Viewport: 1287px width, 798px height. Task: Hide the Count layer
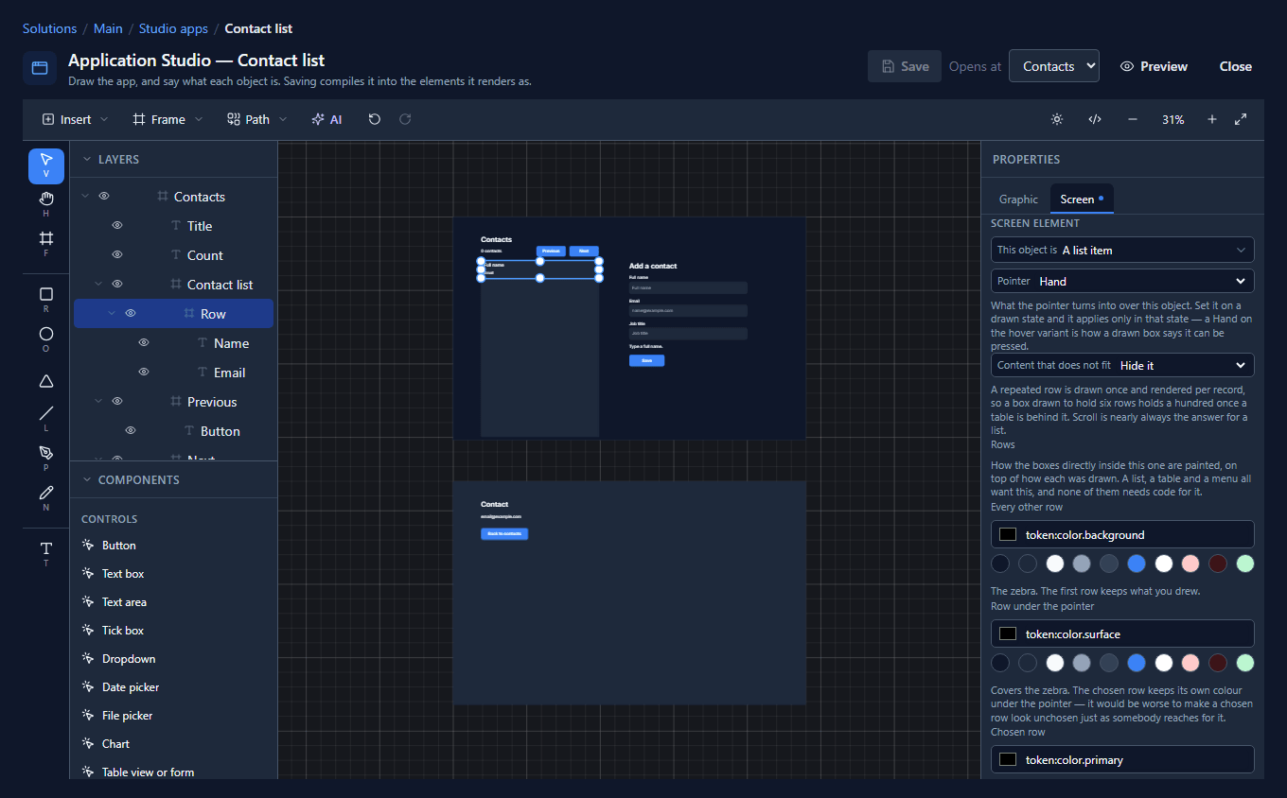[117, 255]
